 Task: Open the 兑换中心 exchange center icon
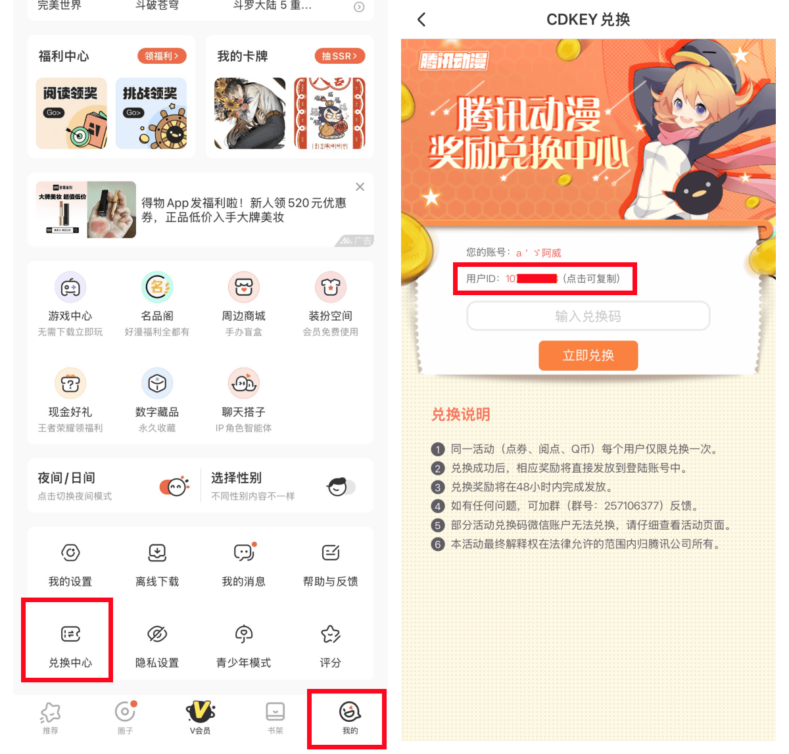pos(70,634)
